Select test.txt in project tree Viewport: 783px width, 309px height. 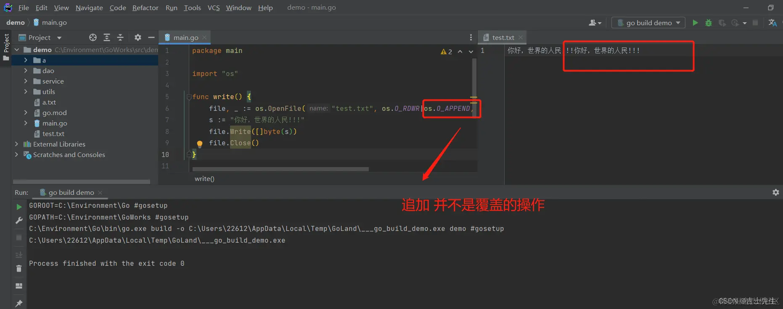[x=49, y=134]
